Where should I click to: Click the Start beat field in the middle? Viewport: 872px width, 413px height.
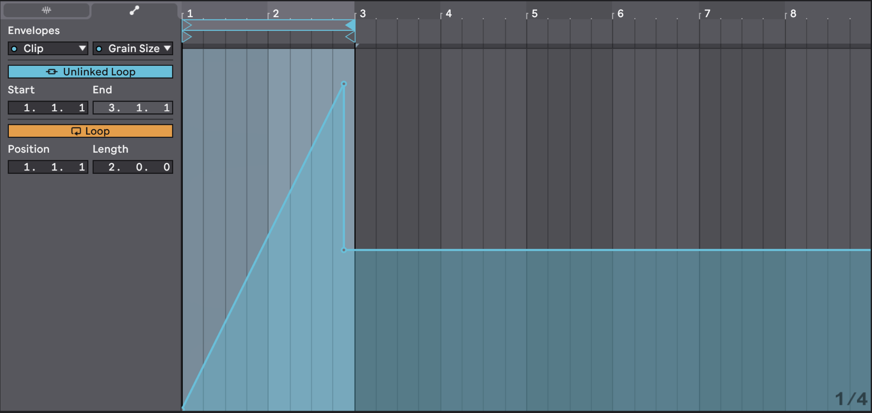(57, 108)
